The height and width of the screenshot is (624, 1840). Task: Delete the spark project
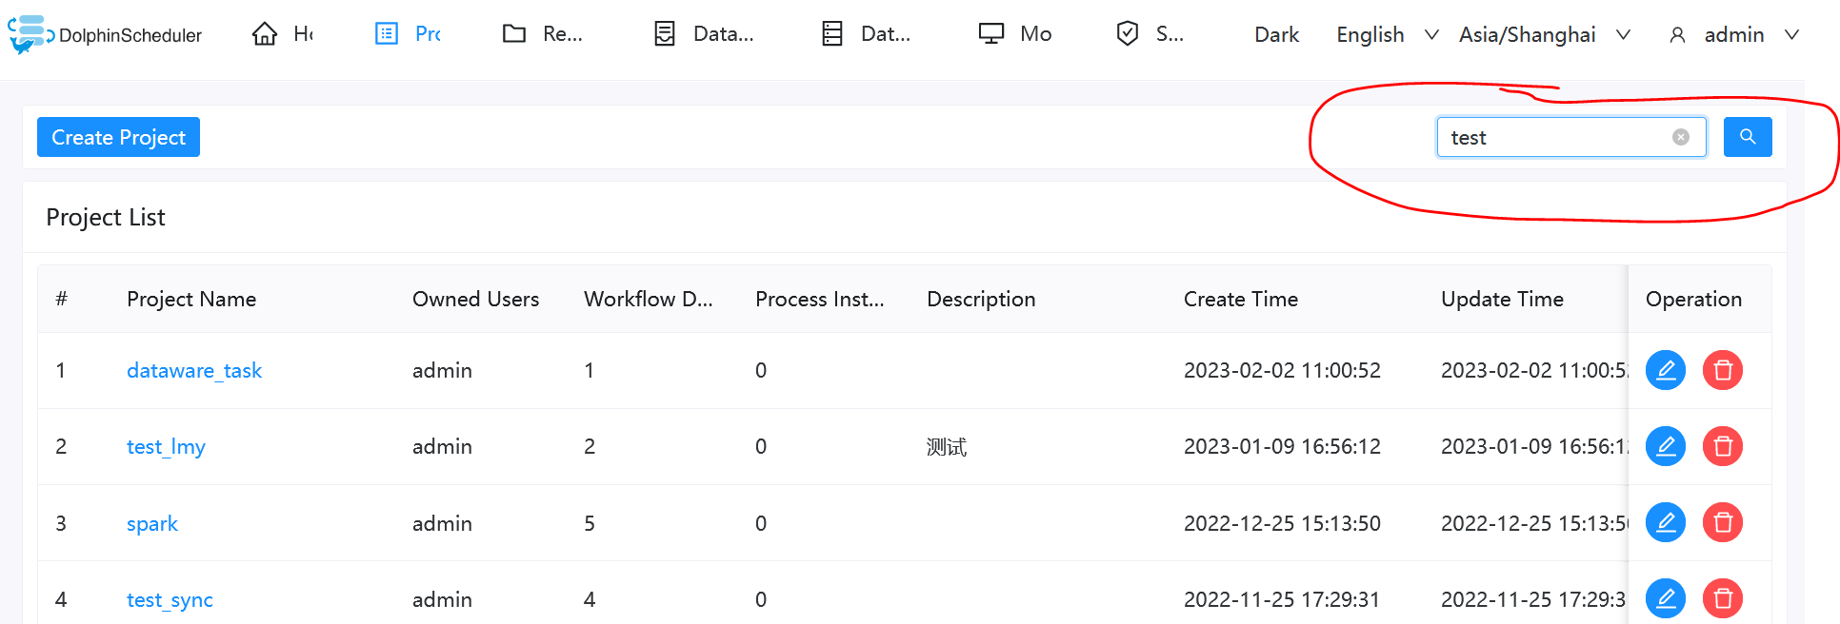click(1723, 522)
